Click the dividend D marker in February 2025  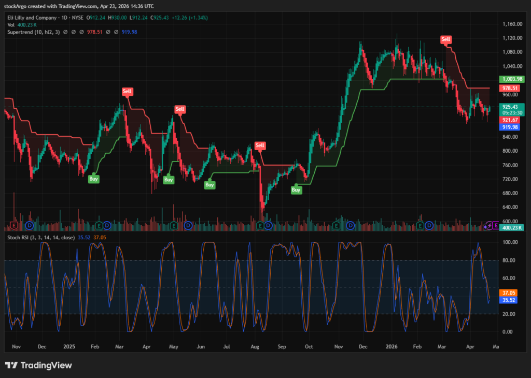click(x=107, y=225)
